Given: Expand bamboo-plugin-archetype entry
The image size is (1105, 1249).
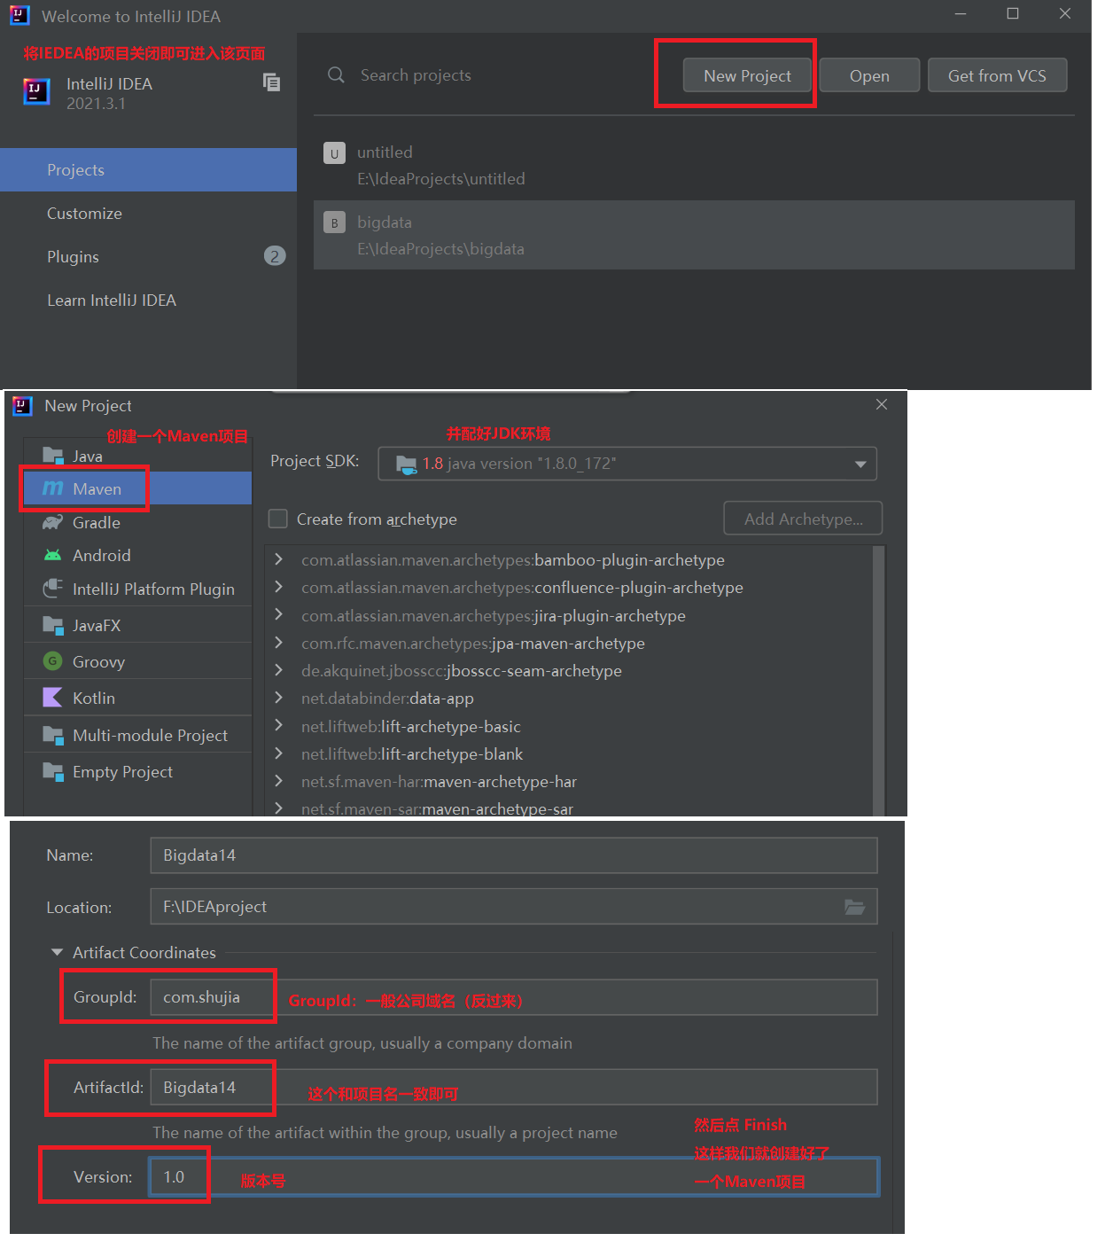Looking at the screenshot, I should point(279,559).
